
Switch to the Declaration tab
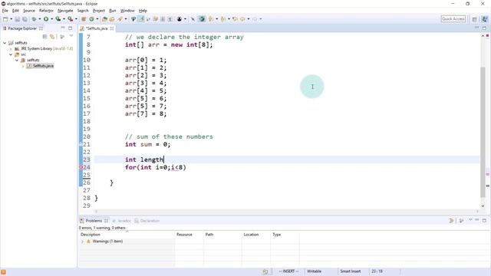click(x=147, y=221)
